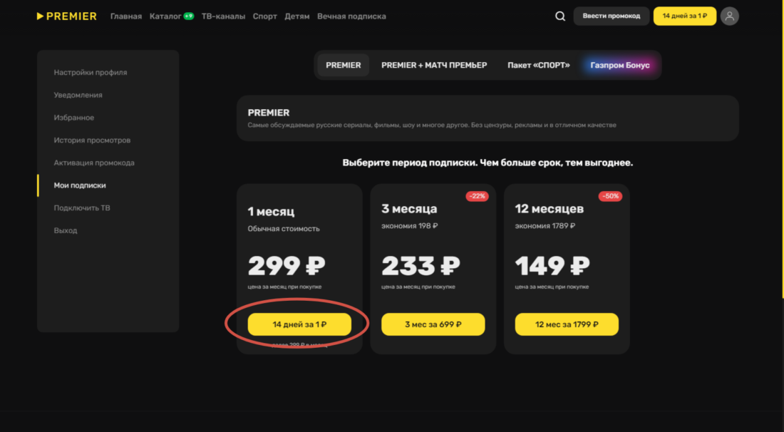The width and height of the screenshot is (784, 432).
Task: Open the Газпром Бонус tab
Action: tap(620, 65)
